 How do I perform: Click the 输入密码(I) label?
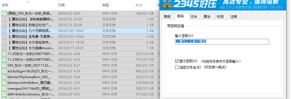click(184, 35)
